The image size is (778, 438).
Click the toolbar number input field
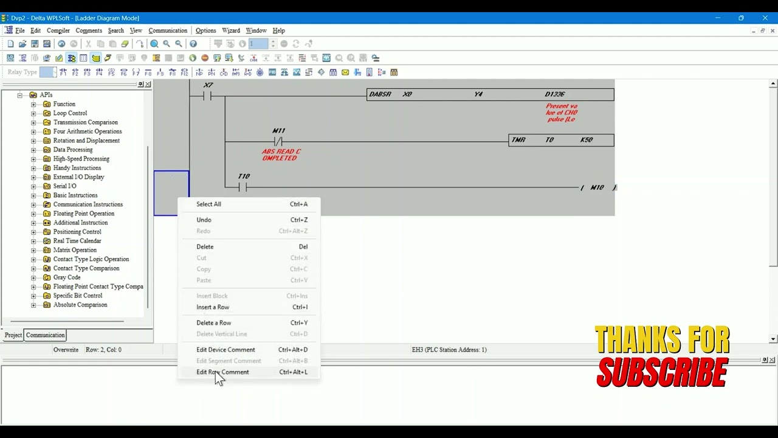(258, 44)
